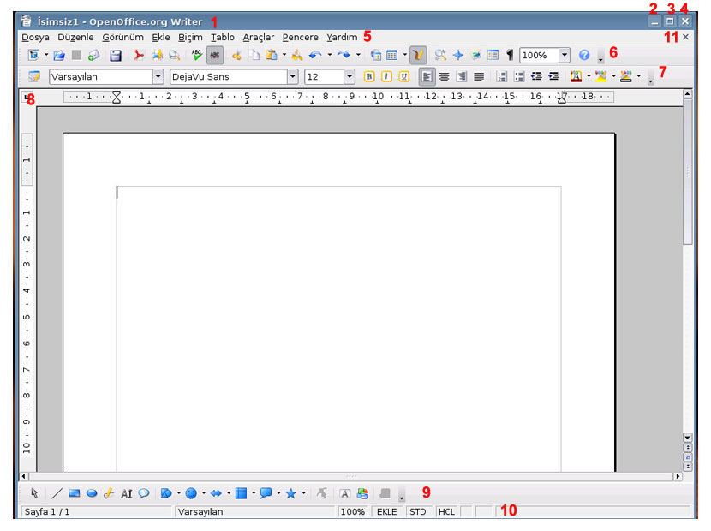
Task: Select the Line drawing tool
Action: [x=57, y=493]
